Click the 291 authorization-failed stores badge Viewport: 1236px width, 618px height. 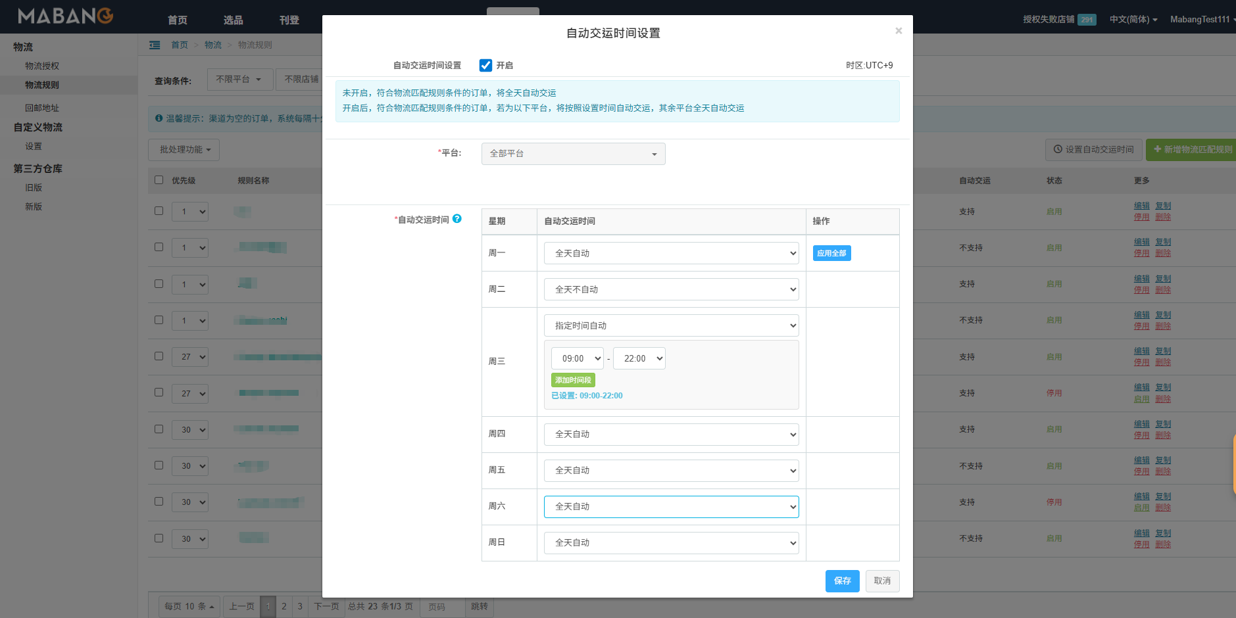(x=1087, y=20)
